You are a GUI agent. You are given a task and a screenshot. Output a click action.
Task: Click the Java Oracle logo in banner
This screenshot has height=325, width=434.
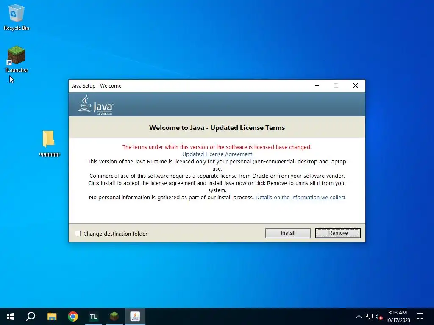(x=96, y=105)
